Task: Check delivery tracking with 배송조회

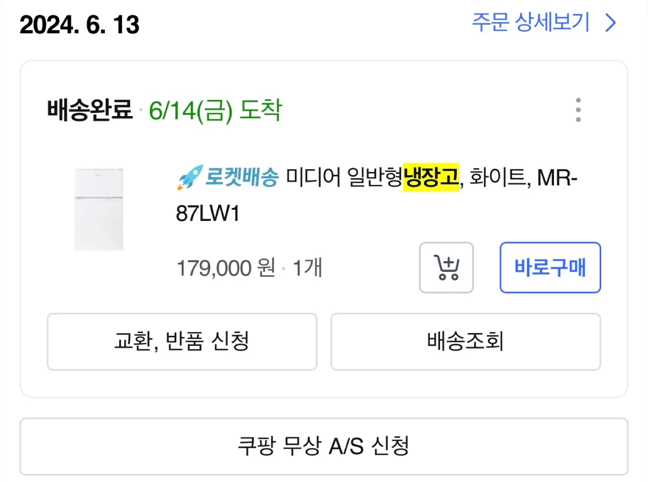Action: point(466,342)
